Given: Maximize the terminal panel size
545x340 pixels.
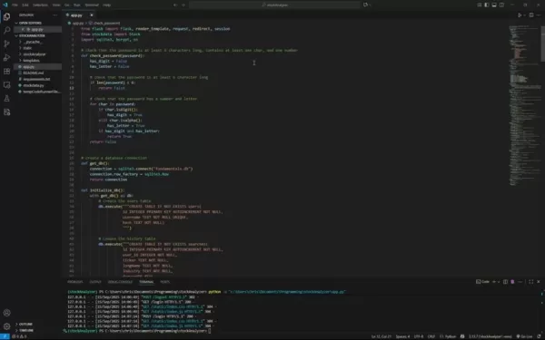Looking at the screenshot, I should pyautogui.click(x=531, y=282).
